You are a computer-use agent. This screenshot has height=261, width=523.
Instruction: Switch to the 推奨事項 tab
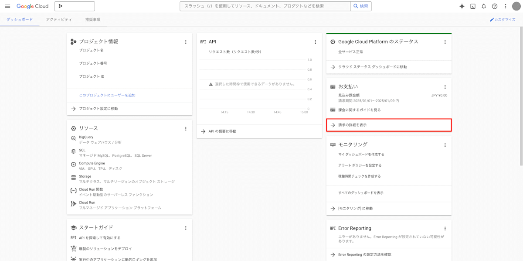(x=93, y=20)
